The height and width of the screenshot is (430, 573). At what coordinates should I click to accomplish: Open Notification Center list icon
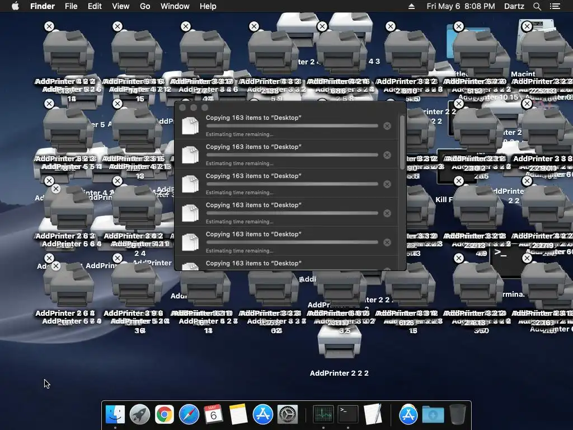555,6
